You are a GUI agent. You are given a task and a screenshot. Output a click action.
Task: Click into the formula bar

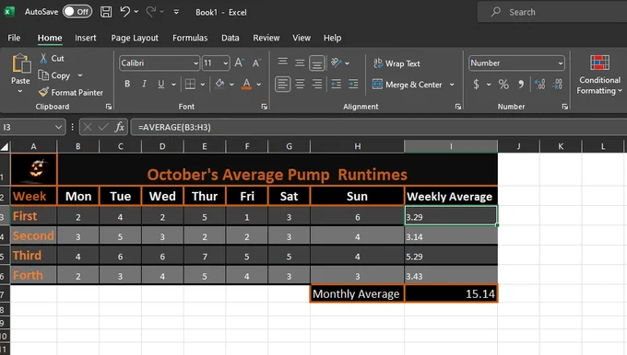point(379,127)
